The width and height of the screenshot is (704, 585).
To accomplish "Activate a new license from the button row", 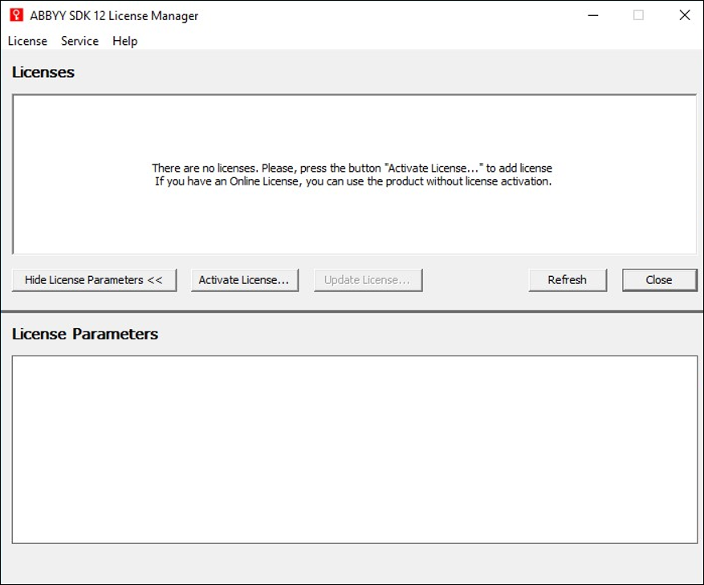I will coord(244,279).
